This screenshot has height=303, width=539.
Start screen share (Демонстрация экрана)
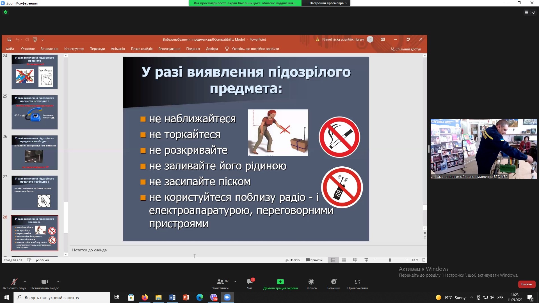point(280,282)
